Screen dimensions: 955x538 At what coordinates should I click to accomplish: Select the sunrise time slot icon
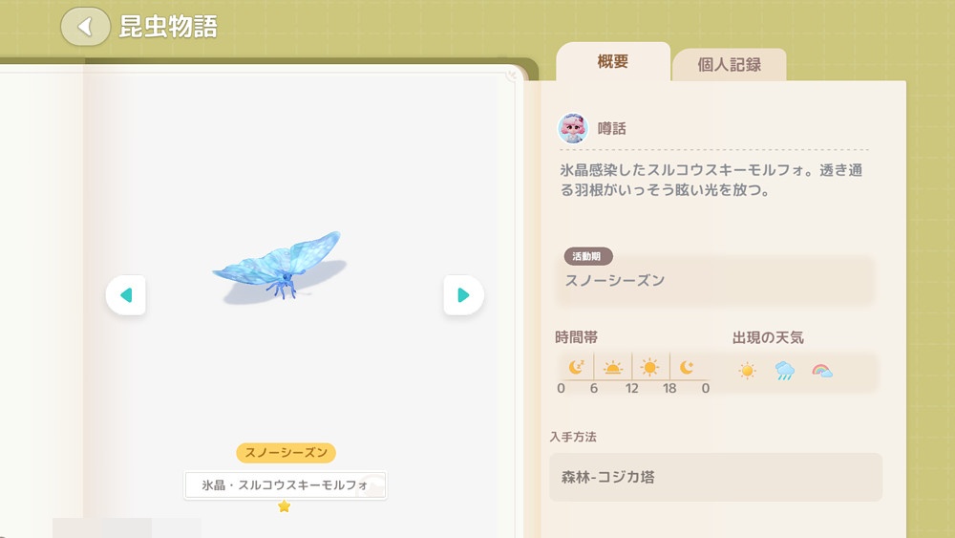point(613,367)
